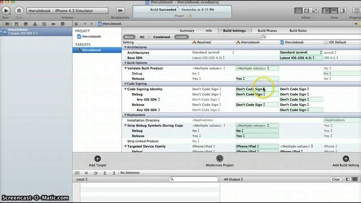This screenshot has height=203, width=361.
Task: Open the Organizer window
Action: click(356, 11)
